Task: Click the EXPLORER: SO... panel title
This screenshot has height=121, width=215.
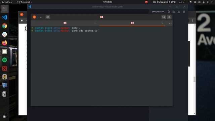Action: click(158, 12)
